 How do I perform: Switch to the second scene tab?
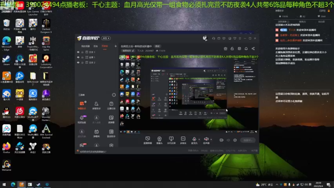point(96,46)
